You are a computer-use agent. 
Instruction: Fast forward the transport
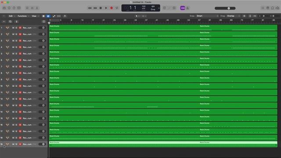[95, 8]
